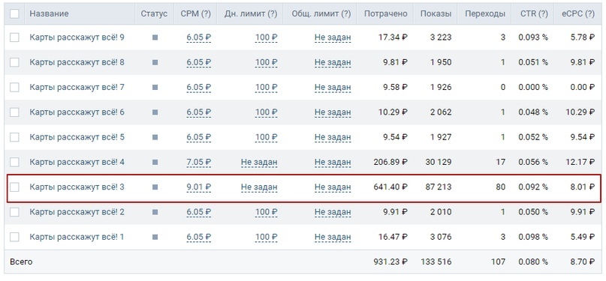Tick checkbox for Карты расскажут всё! 9

pyautogui.click(x=14, y=37)
